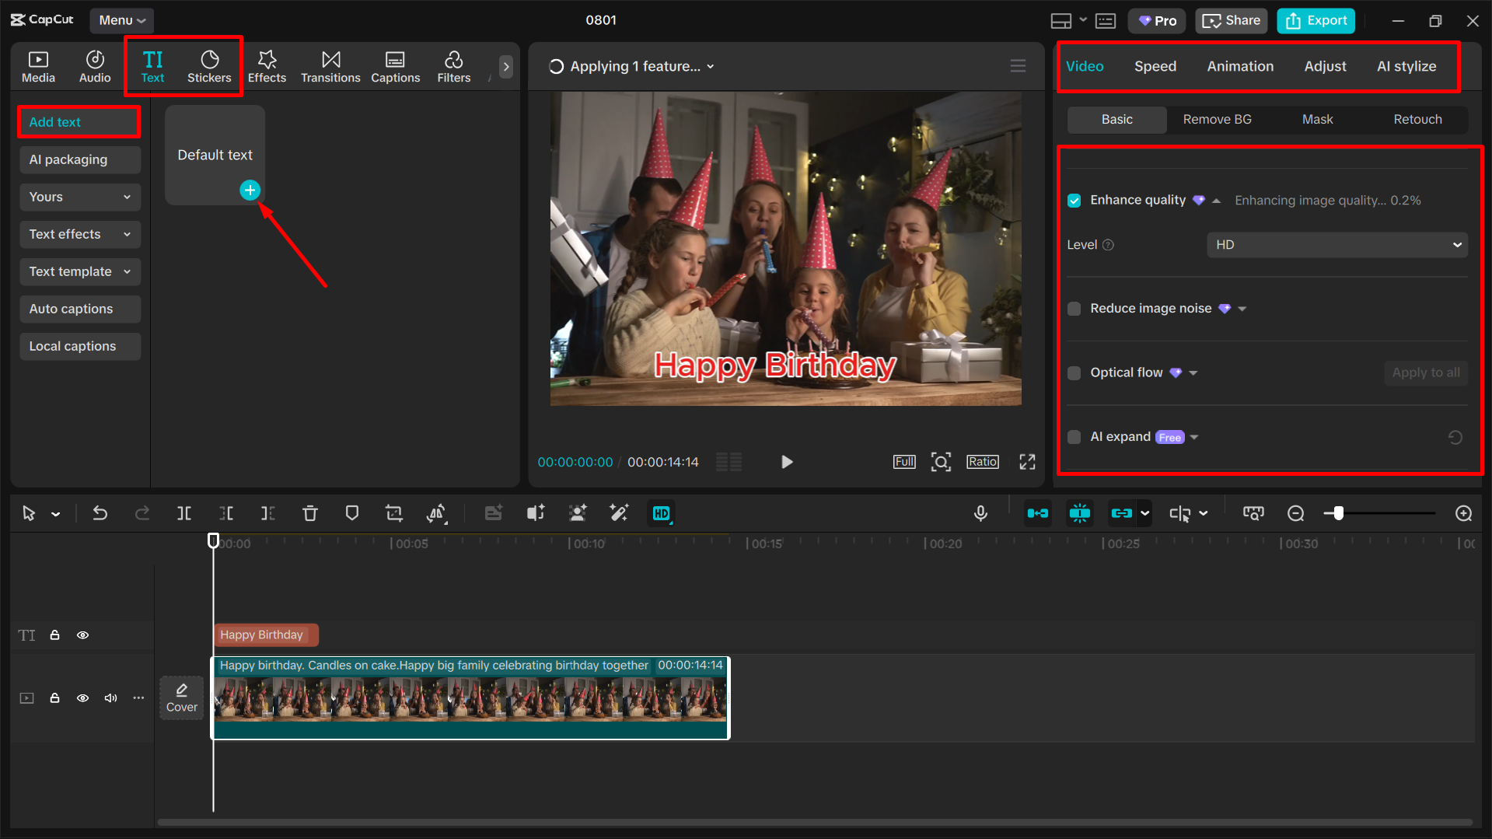Image resolution: width=1492 pixels, height=839 pixels.
Task: Hide the text track with the eye toggle
Action: pyautogui.click(x=82, y=634)
